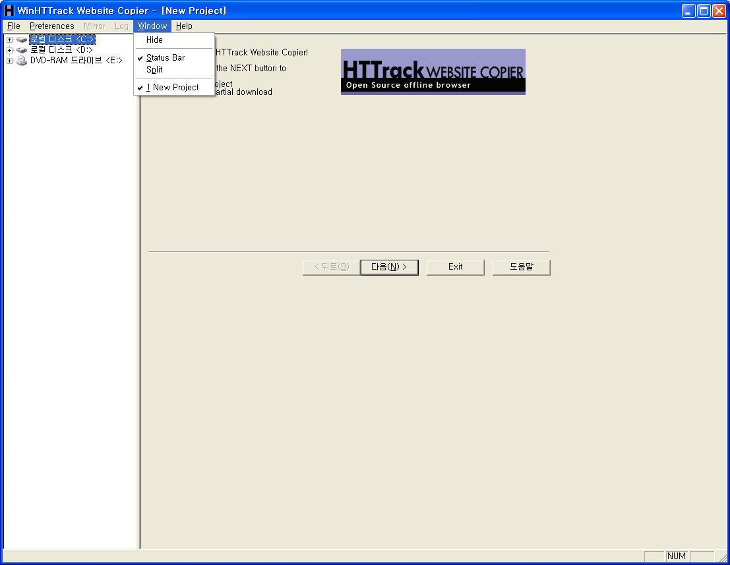Close the open Window menu
Image resolution: width=730 pixels, height=565 pixels.
[152, 26]
